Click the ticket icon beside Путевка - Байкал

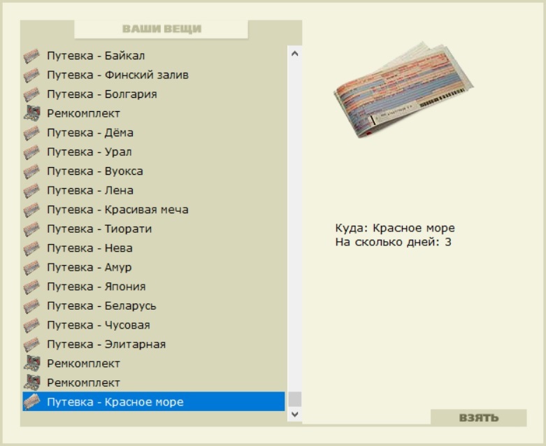[31, 56]
